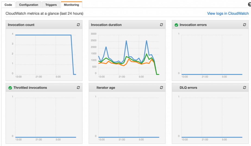Click the Invocation count graph area

click(x=45, y=54)
